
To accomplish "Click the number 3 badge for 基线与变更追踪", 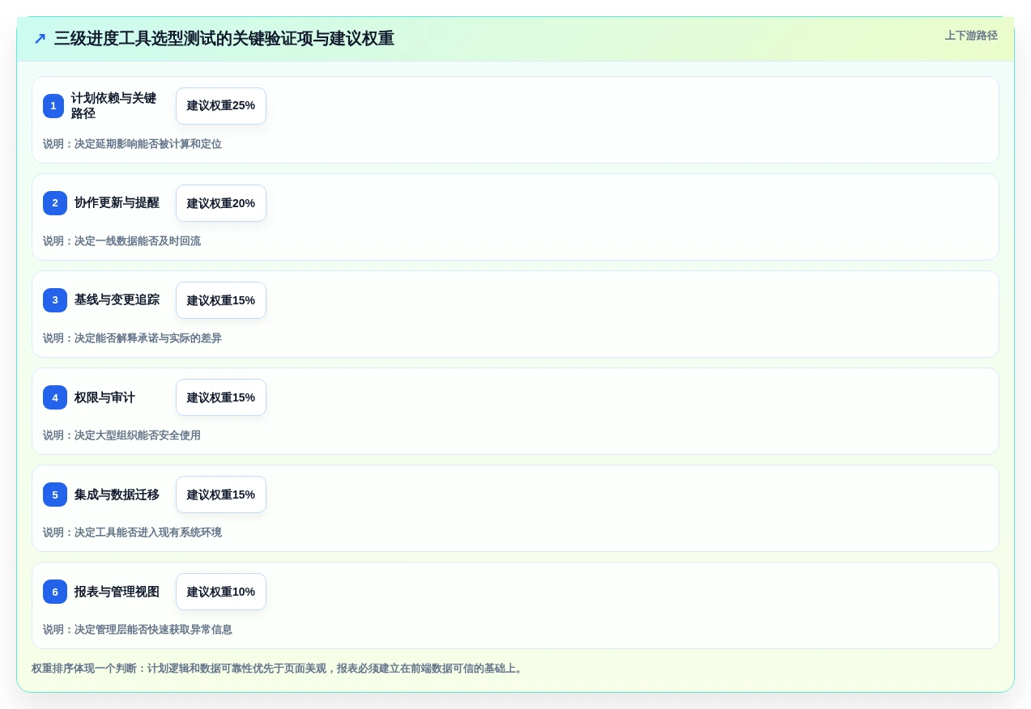I will (x=55, y=300).
